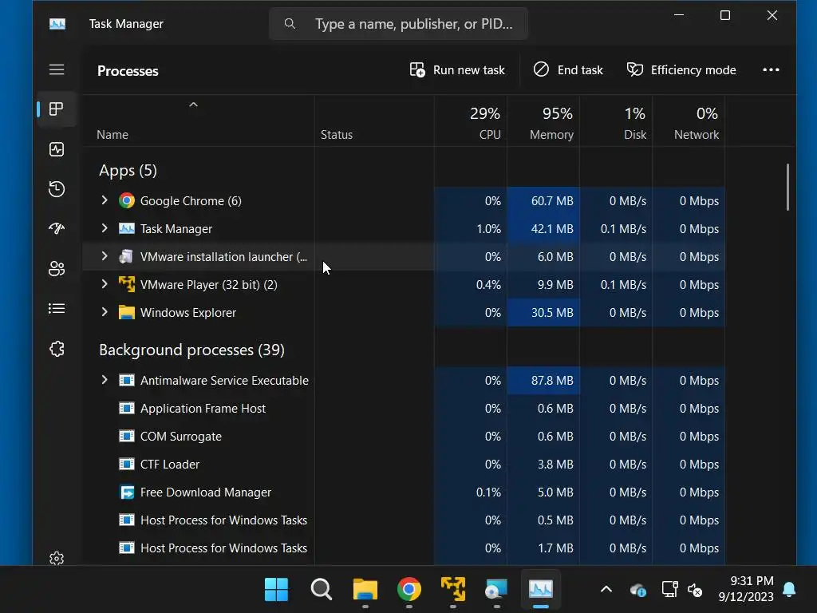Open the Performance sidebar icon
Screen dimensions: 817x613
pyautogui.click(x=57, y=149)
